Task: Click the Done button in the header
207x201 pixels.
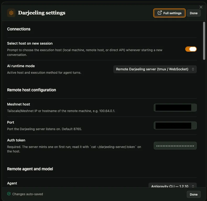Action: pyautogui.click(x=194, y=13)
